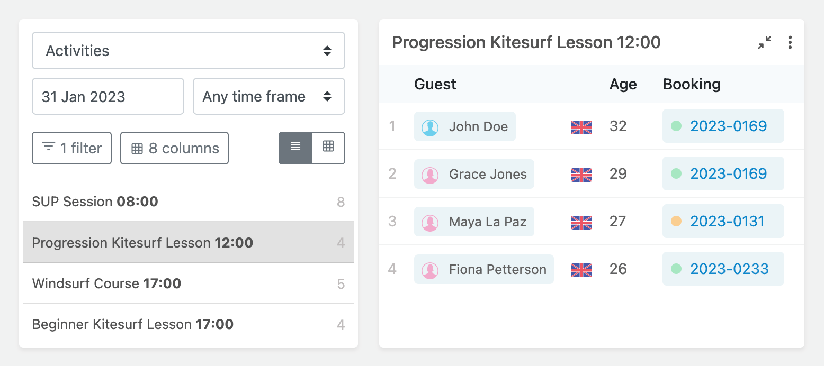Screen dimensions: 824x366
Task: Expand the Any time frame selector
Action: coord(269,96)
